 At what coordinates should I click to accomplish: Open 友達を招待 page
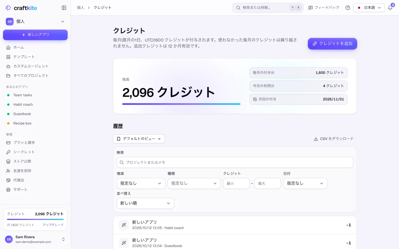[35, 171]
